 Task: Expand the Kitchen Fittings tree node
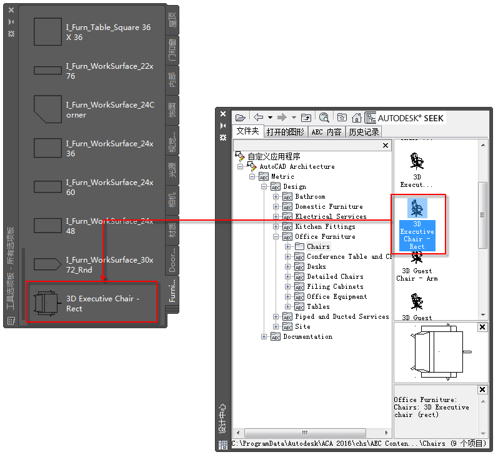(276, 226)
